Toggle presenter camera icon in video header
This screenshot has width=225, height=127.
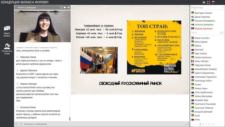[x=65, y=7]
